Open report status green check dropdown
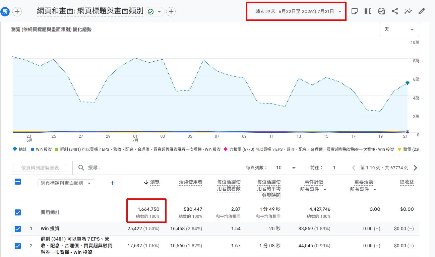Screen dimensions: 435x257 [x=154, y=11]
